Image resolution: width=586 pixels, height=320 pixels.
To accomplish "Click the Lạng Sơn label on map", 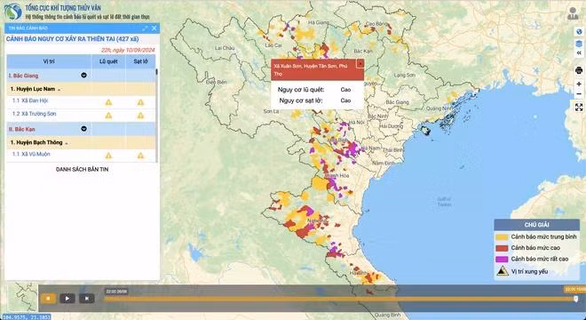I will click(x=404, y=76).
